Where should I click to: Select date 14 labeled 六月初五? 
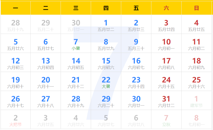(x=76, y=62)
